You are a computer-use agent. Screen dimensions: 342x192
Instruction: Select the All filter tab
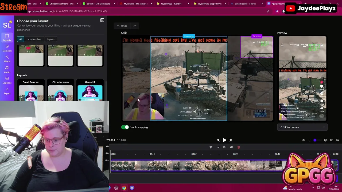[x=21, y=39]
